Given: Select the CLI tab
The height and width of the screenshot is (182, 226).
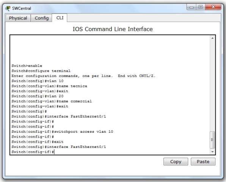Looking at the screenshot, I should click(60, 18).
